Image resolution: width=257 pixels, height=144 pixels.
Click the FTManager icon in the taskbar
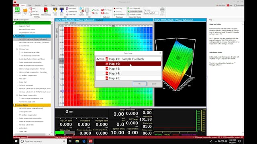[91, 141]
